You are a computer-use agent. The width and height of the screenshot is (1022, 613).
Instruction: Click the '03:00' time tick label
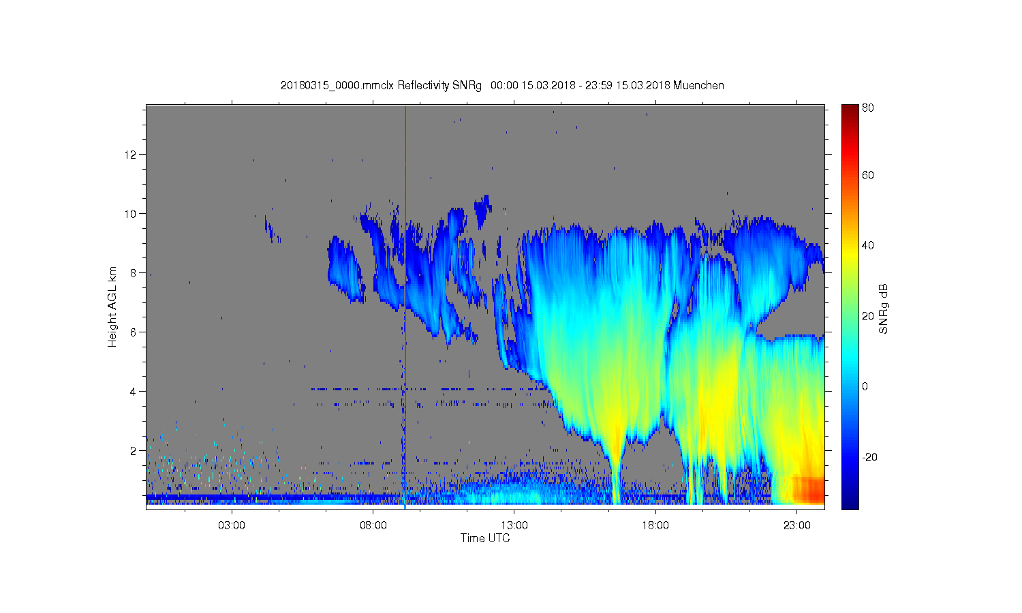232,526
